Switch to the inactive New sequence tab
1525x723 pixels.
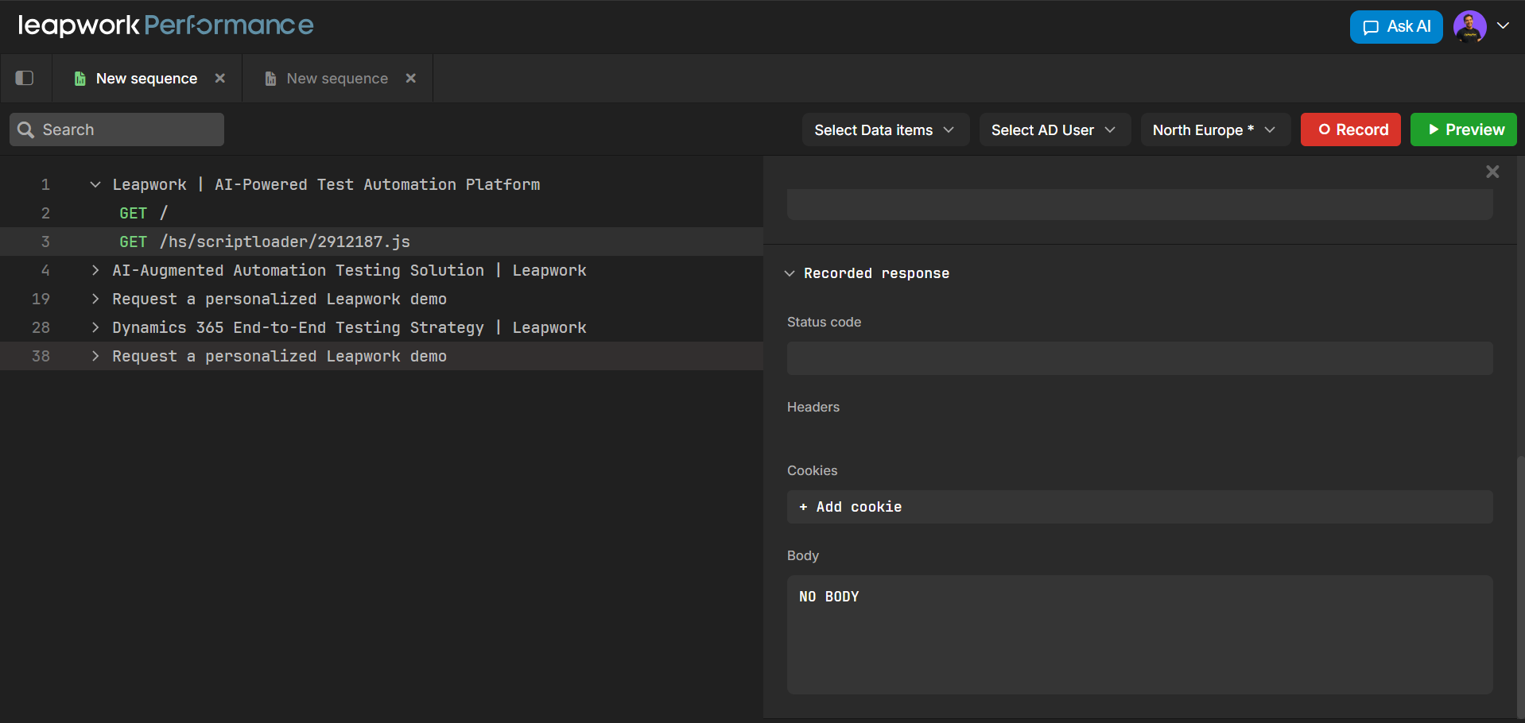[336, 79]
